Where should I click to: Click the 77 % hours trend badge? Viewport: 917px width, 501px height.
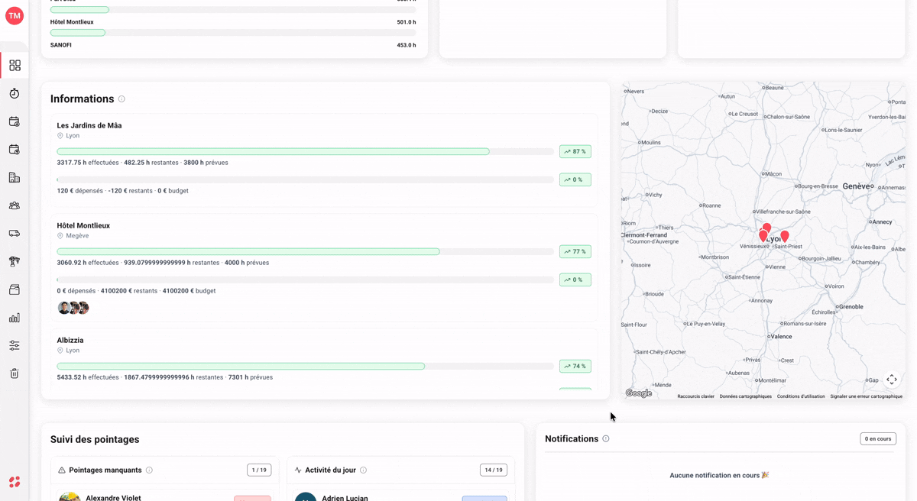pyautogui.click(x=575, y=252)
